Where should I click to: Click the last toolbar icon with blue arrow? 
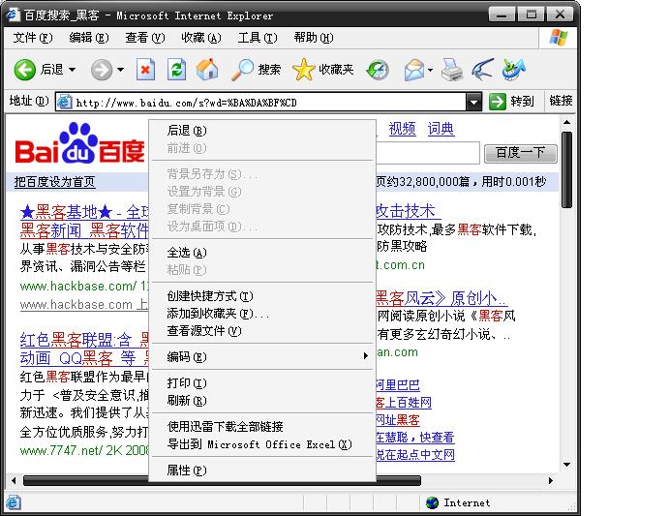point(513,70)
